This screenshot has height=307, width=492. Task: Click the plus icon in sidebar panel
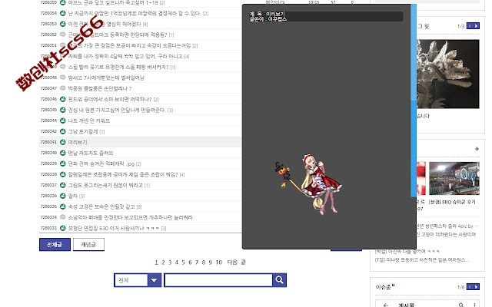click(x=477, y=149)
